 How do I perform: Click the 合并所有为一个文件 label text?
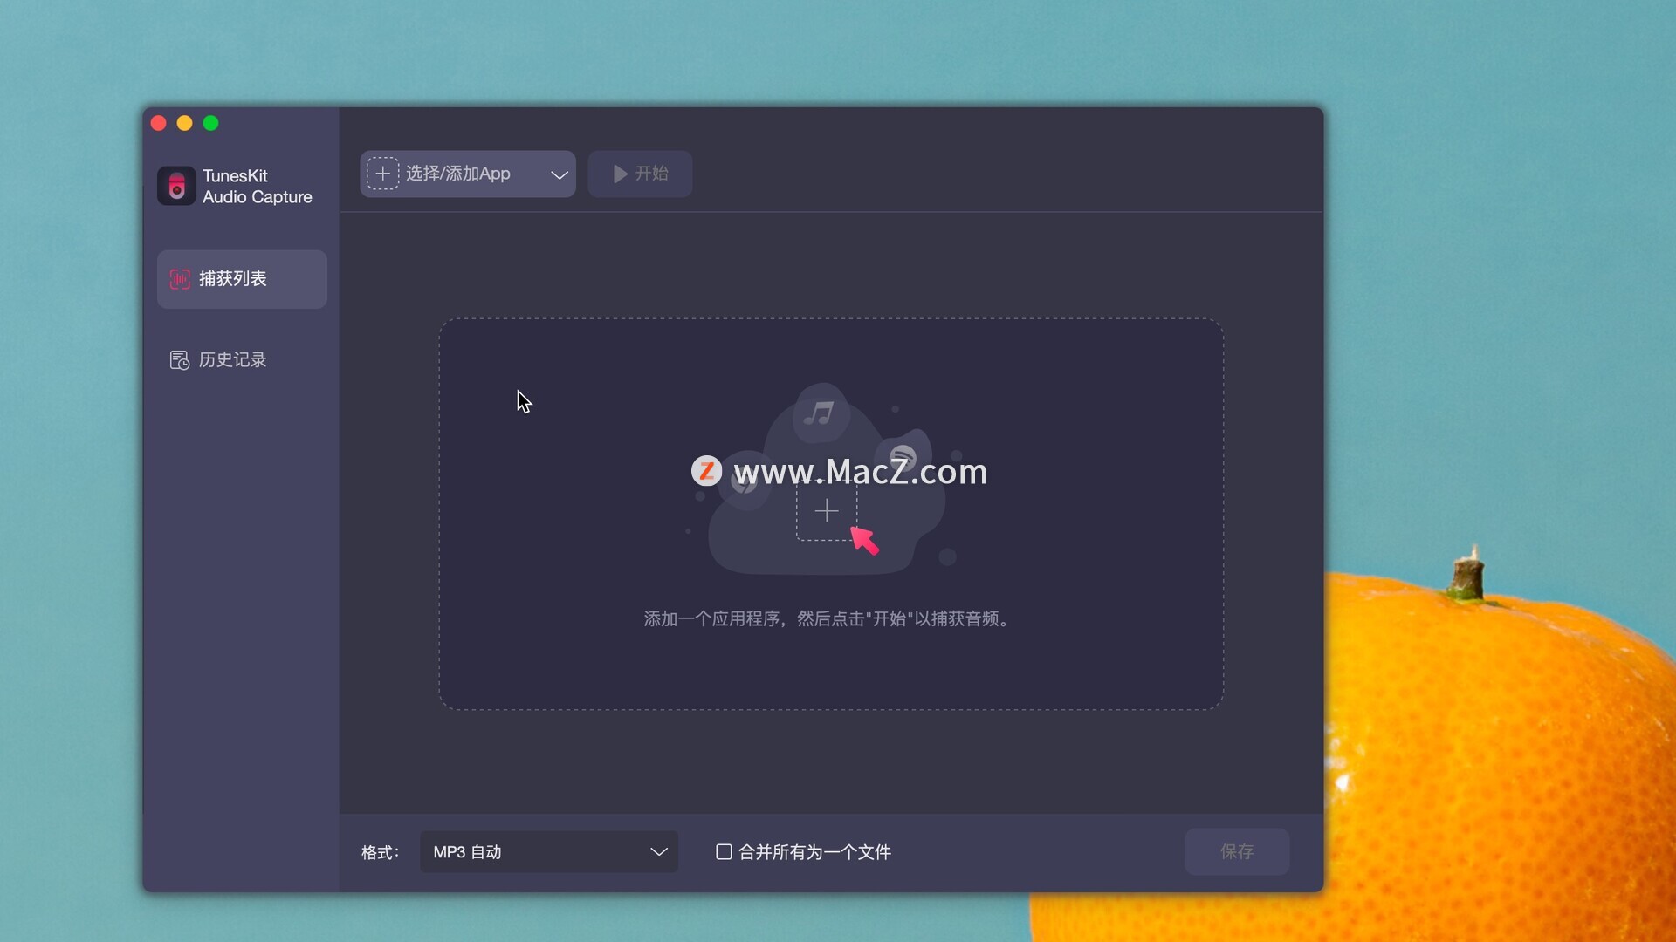(x=814, y=852)
